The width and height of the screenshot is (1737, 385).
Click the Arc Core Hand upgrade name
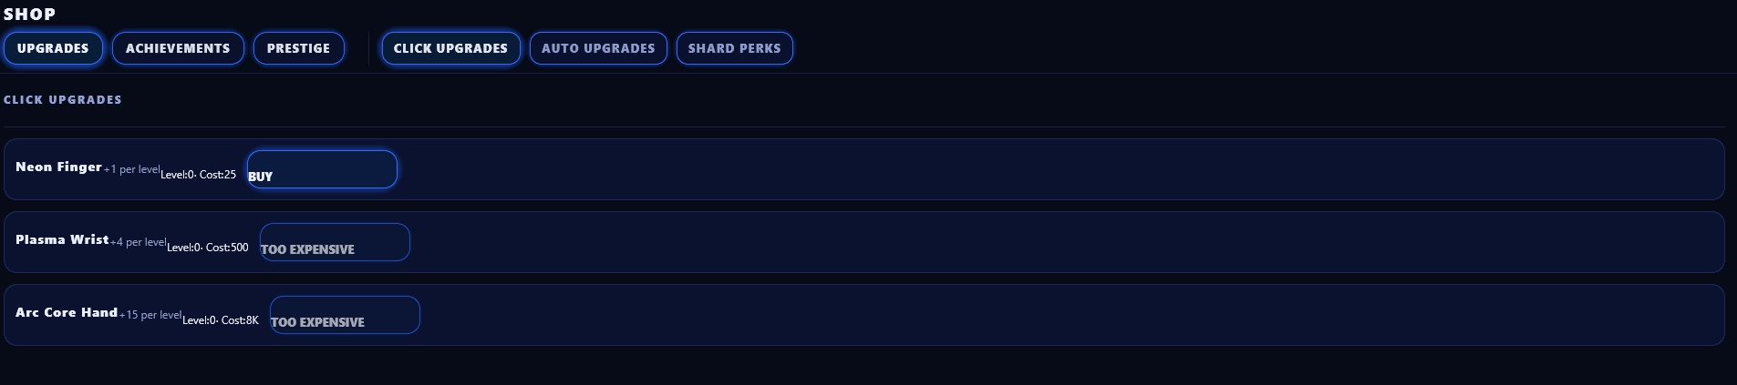tap(67, 313)
